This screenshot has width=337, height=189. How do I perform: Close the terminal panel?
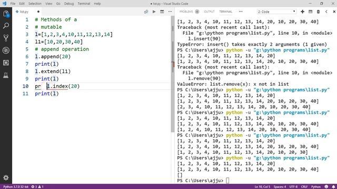tap(334, 12)
